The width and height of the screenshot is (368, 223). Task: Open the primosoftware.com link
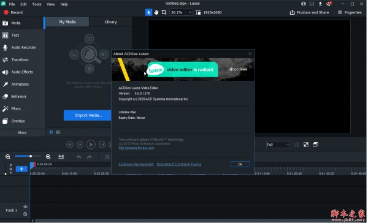(136, 148)
